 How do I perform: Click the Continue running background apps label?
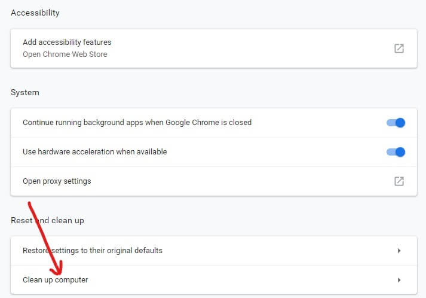(137, 122)
